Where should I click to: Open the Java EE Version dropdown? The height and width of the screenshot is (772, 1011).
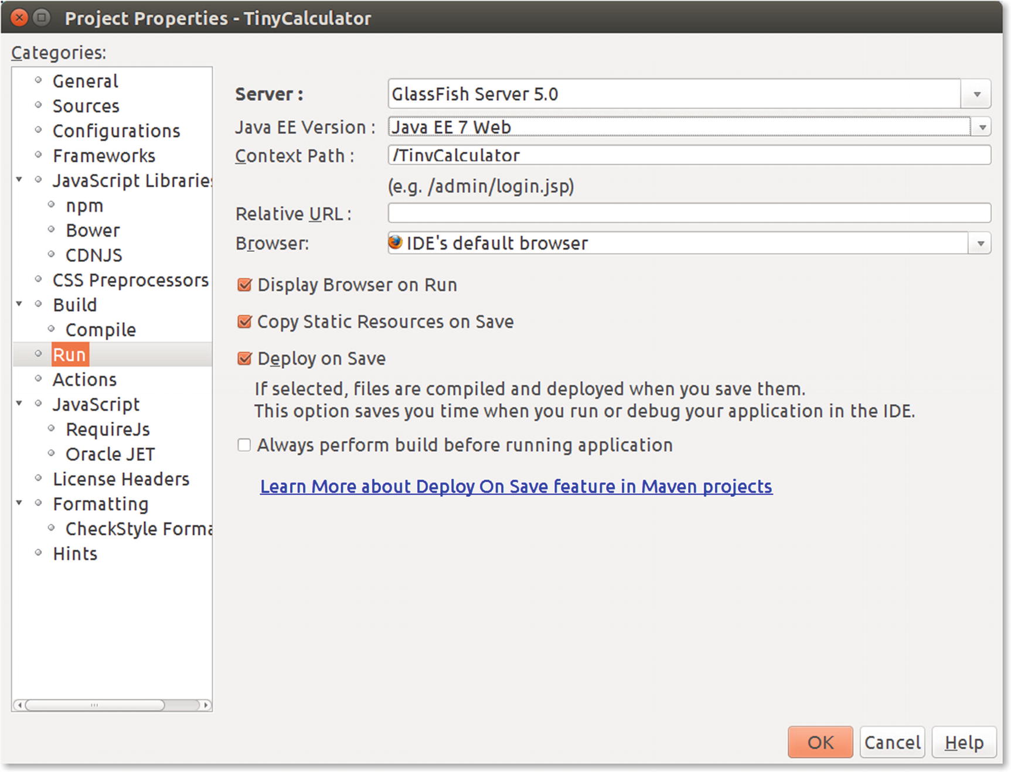(982, 127)
